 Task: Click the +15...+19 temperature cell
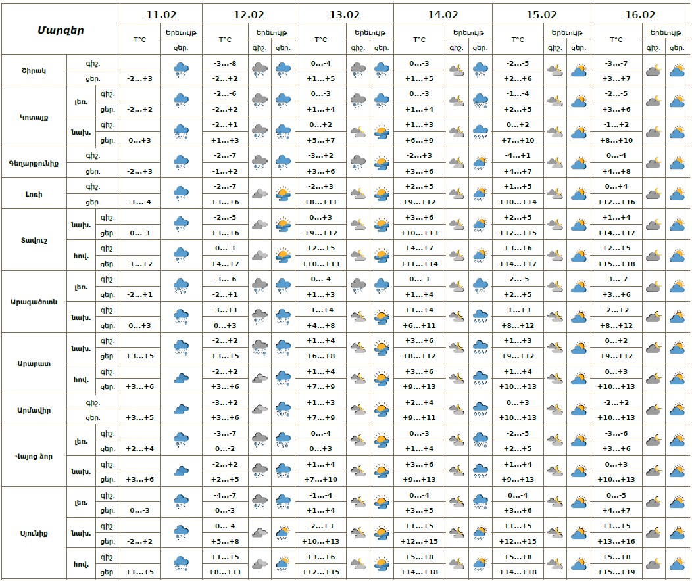point(616,572)
